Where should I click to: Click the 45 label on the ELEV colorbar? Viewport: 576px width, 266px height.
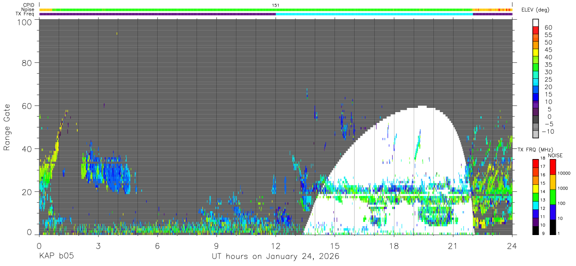[548, 50]
